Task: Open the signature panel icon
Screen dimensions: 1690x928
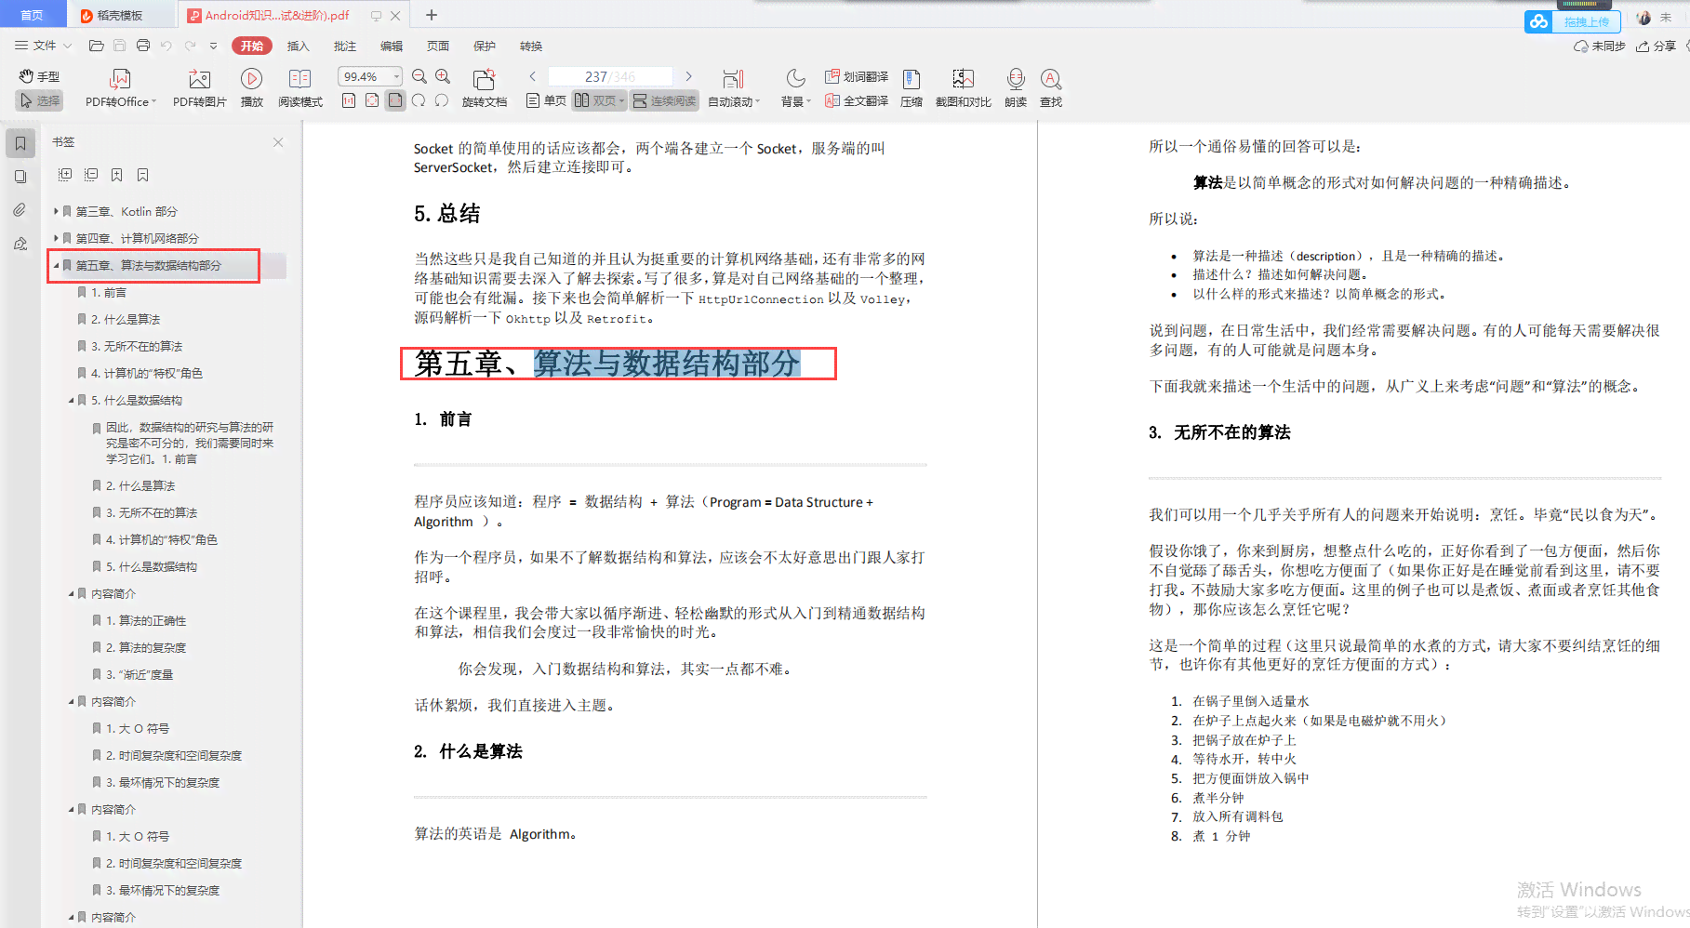Action: pos(20,244)
